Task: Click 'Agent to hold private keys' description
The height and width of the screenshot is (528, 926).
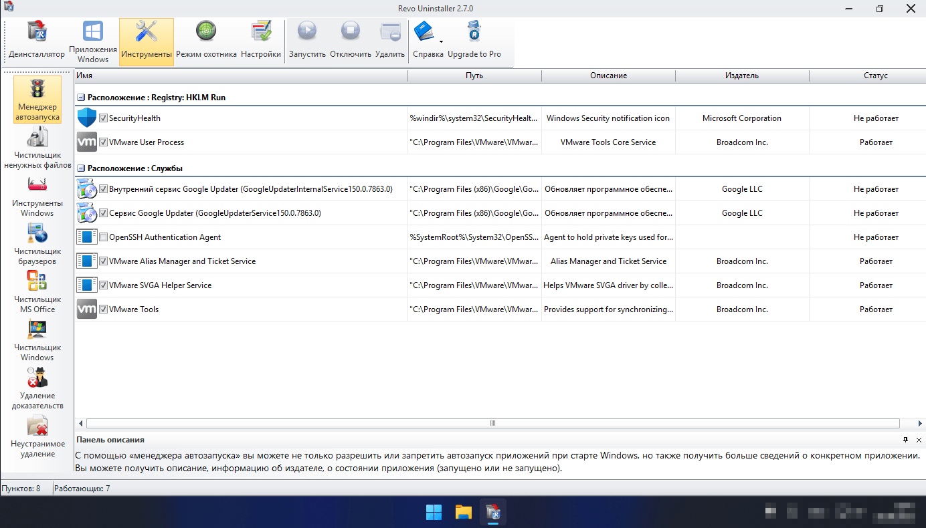Action: pyautogui.click(x=608, y=237)
